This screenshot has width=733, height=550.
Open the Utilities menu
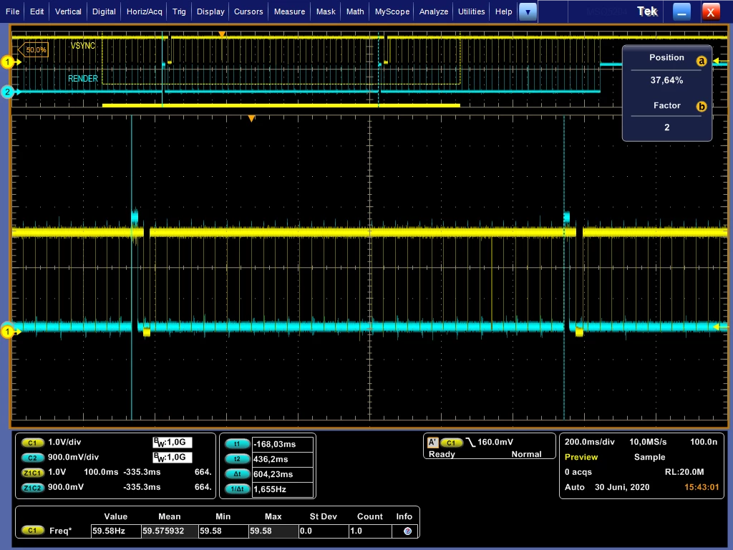471,11
